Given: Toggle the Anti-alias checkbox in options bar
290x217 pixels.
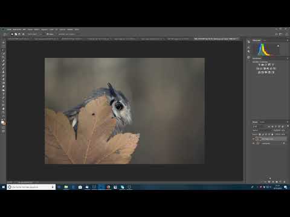Looking at the screenshot, I should [x=48, y=34].
